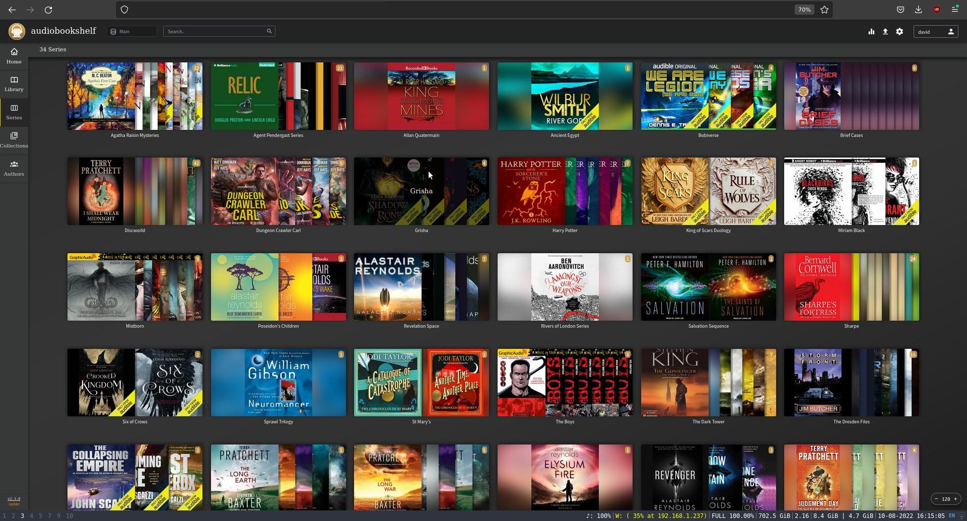Switch to the Series section in the sidebar
The width and height of the screenshot is (967, 521).
pos(14,111)
